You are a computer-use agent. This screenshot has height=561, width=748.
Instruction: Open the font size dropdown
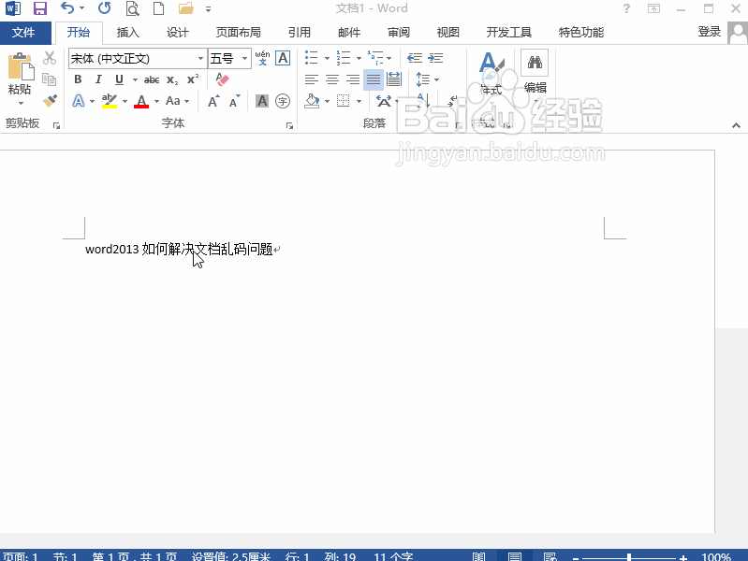244,59
